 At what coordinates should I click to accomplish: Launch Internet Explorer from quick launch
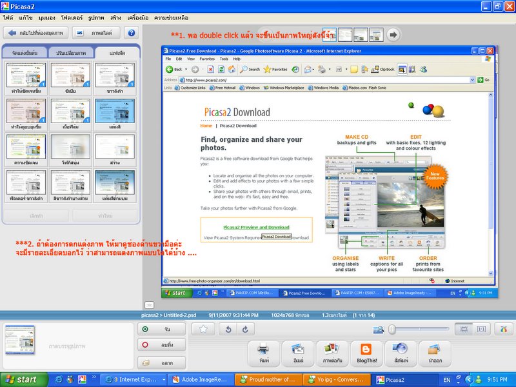[59, 380]
